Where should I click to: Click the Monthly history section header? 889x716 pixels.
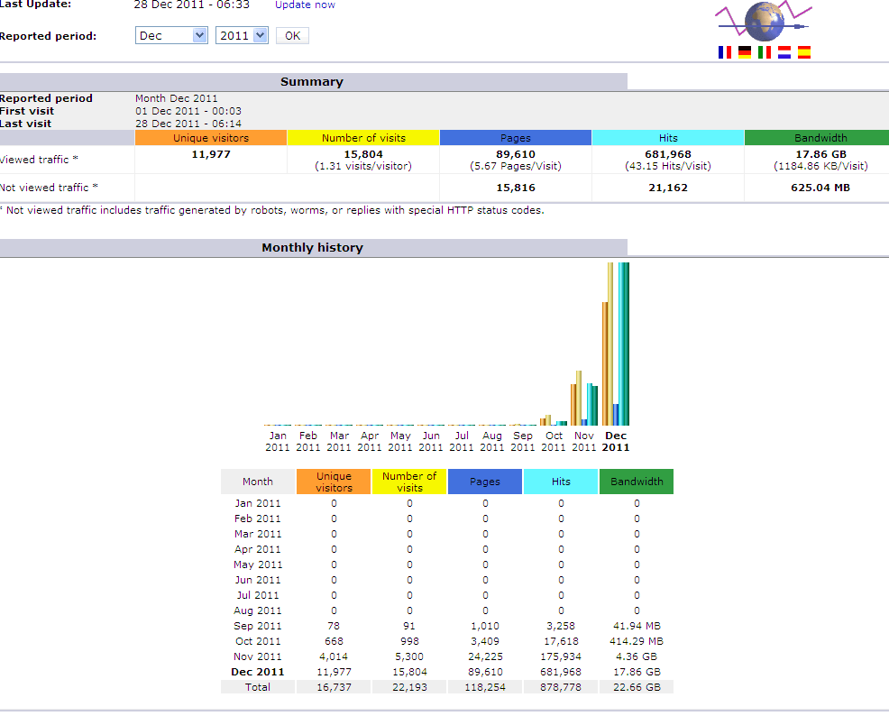(x=312, y=248)
